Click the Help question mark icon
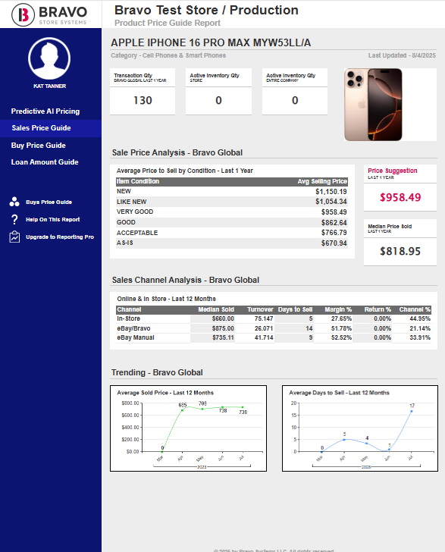The width and height of the screenshot is (445, 552). tap(14, 219)
